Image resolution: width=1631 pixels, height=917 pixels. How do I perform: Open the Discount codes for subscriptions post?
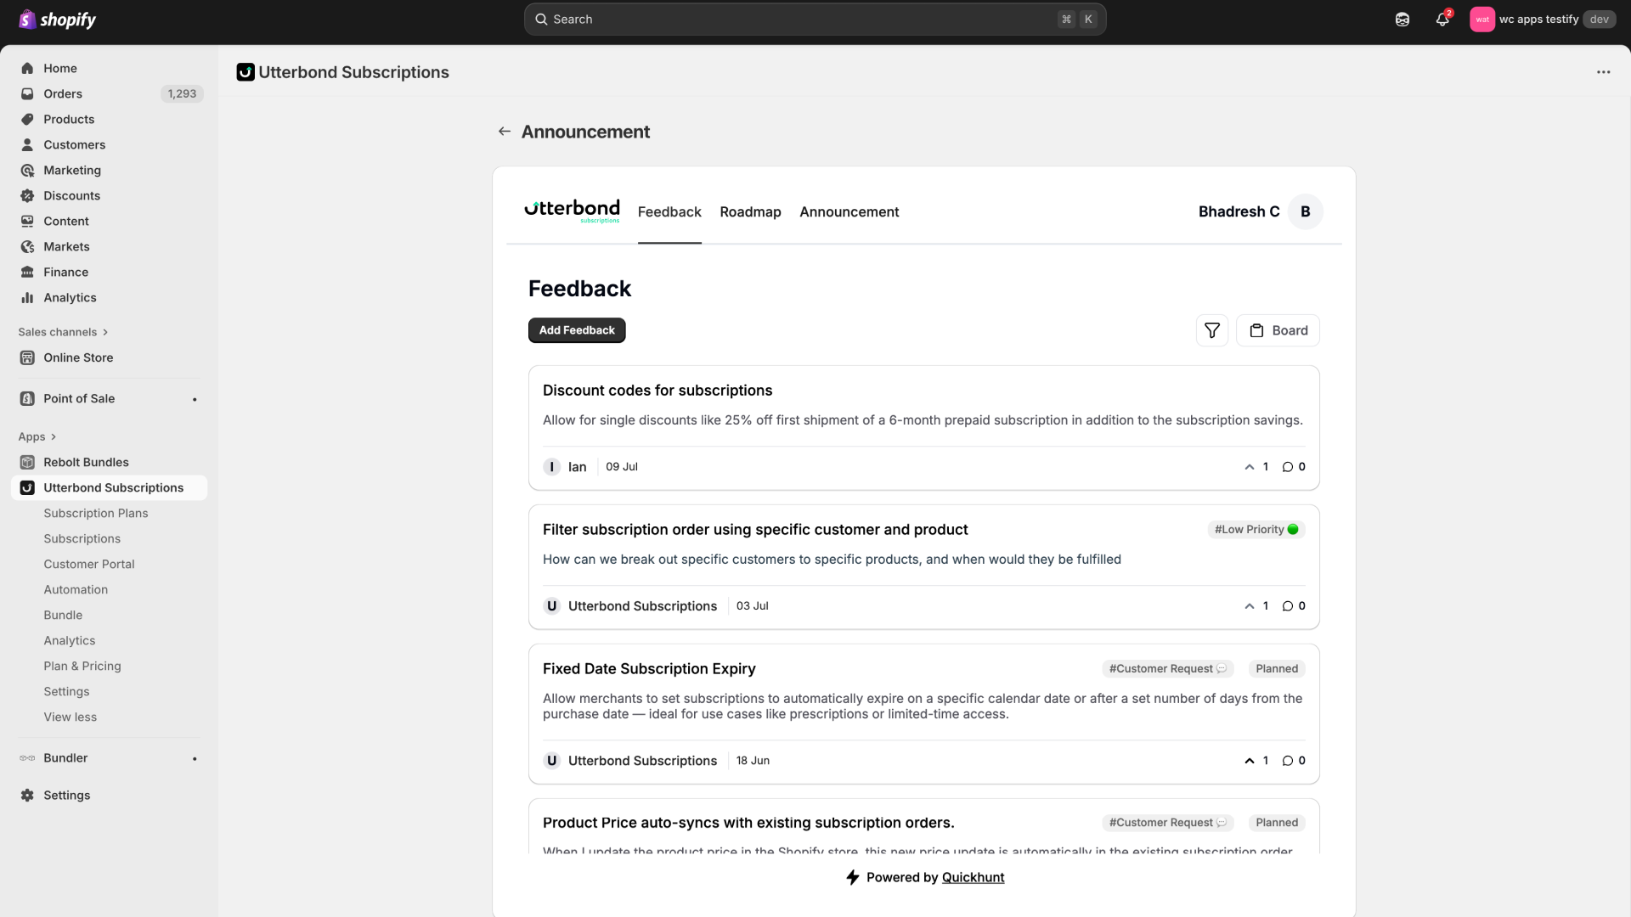[x=657, y=391]
